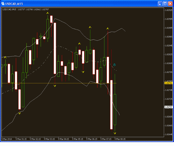The width and height of the screenshot is (174, 146).
Task: Click the yellow fractal above the 07:45 red wick
Action: click(108, 28)
